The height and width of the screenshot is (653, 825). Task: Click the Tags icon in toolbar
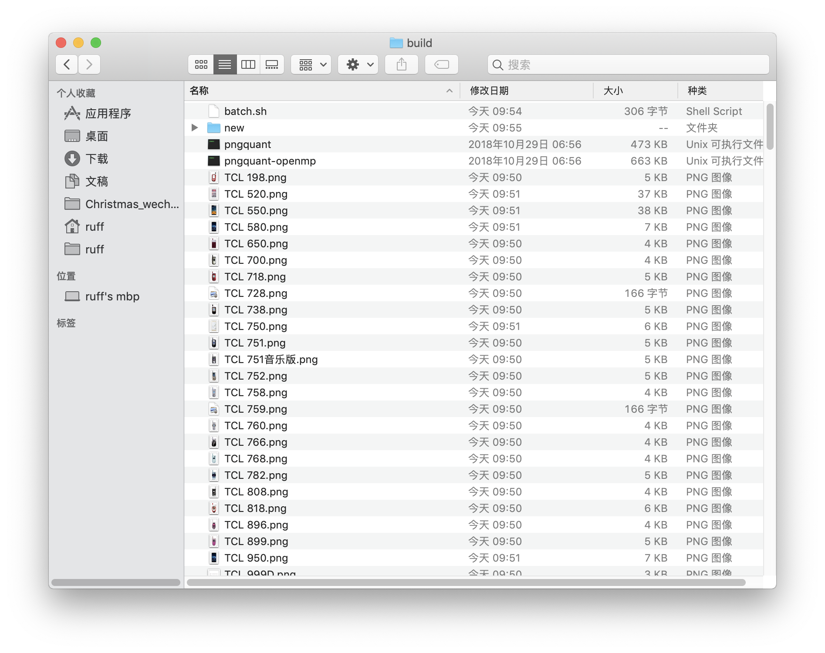[x=441, y=64]
